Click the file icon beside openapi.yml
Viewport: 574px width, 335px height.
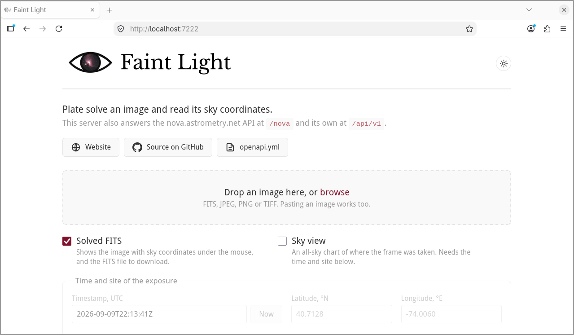tap(230, 147)
